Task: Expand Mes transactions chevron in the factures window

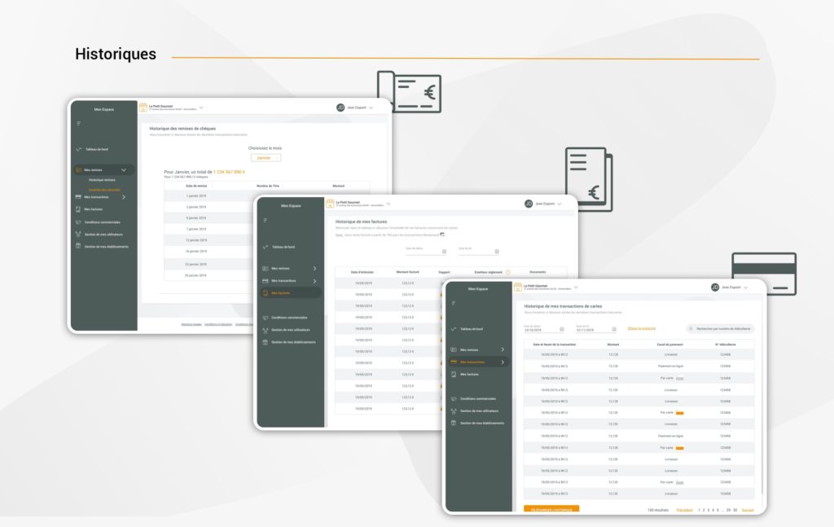Action: point(315,281)
